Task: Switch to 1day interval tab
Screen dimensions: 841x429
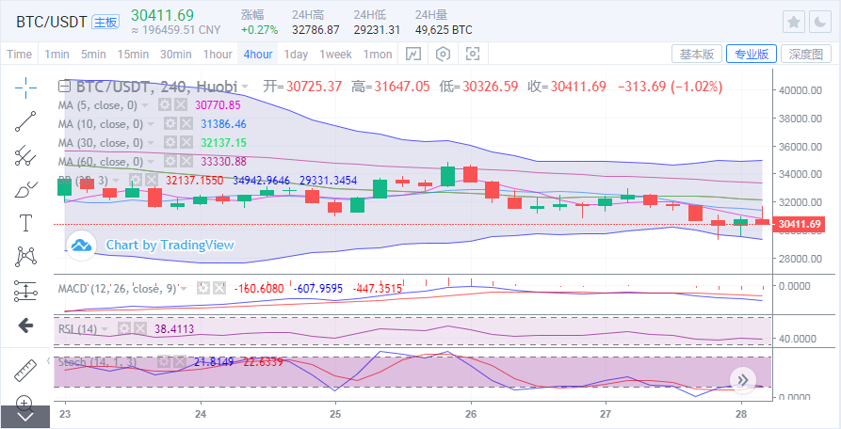Action: (x=296, y=54)
